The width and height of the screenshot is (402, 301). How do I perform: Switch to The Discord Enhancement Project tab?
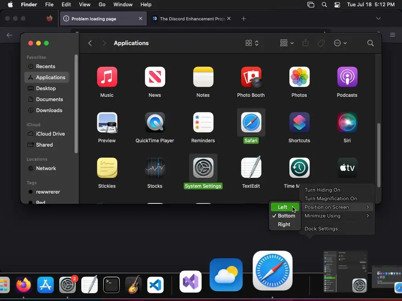coord(192,19)
